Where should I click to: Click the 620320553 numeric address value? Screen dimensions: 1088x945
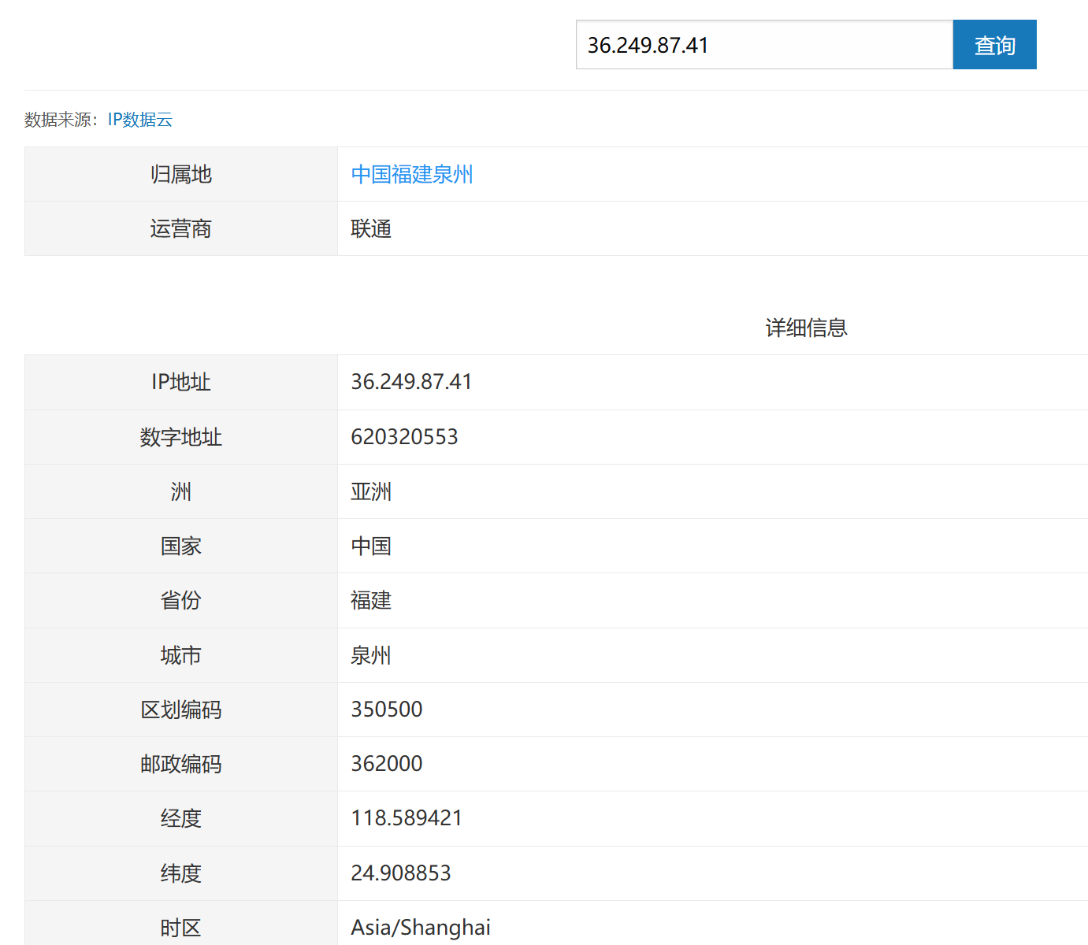click(x=404, y=437)
